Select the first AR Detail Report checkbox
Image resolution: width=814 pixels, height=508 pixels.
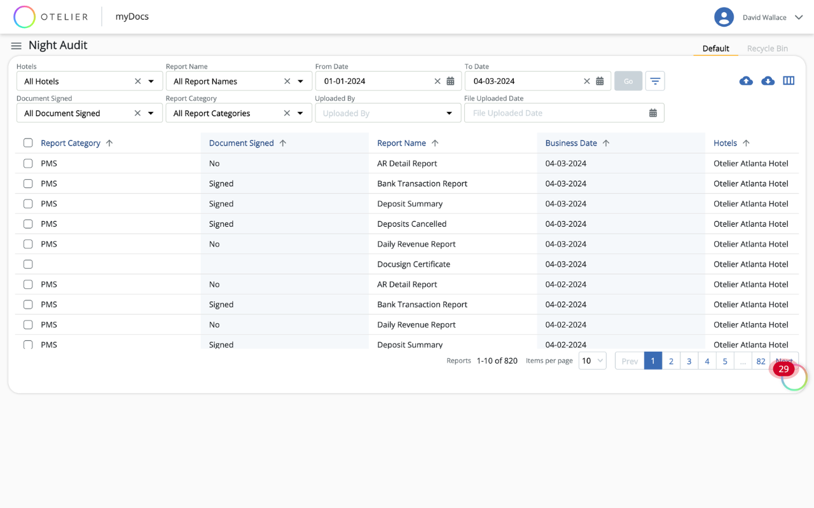pyautogui.click(x=28, y=163)
